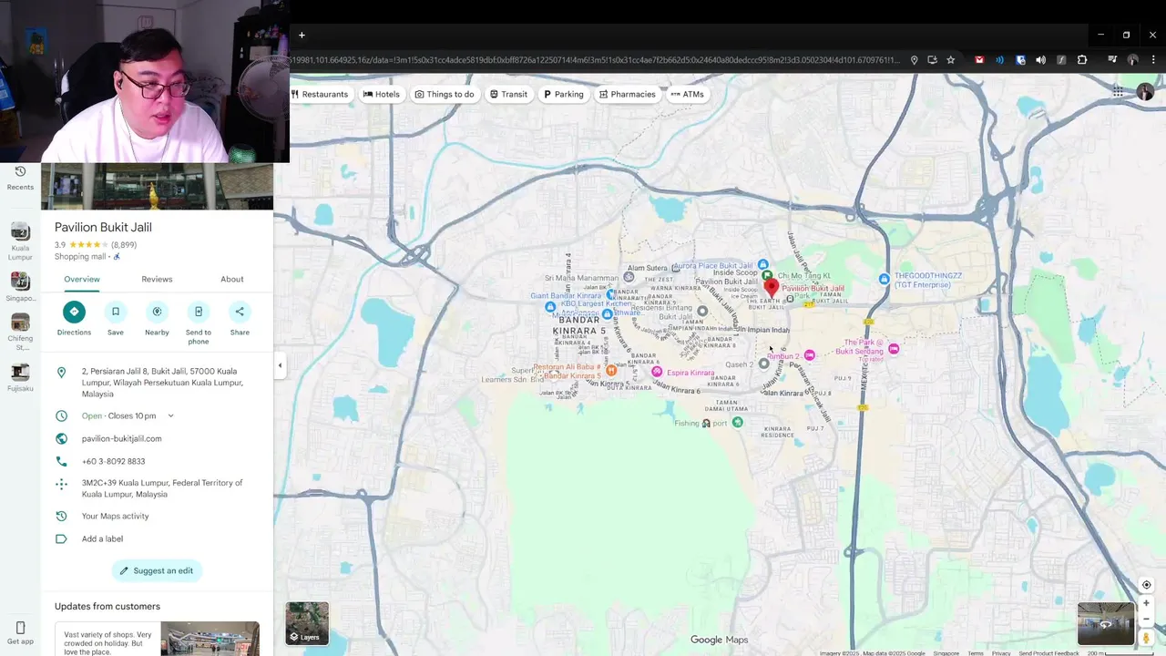
Task: Click the THEGOODTHINGZZ shopping marker
Action: 884,279
